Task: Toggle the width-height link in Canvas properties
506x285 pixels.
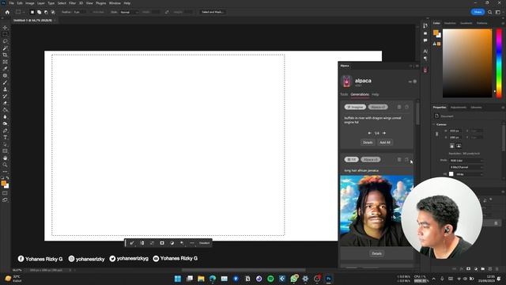Action: pos(437,134)
